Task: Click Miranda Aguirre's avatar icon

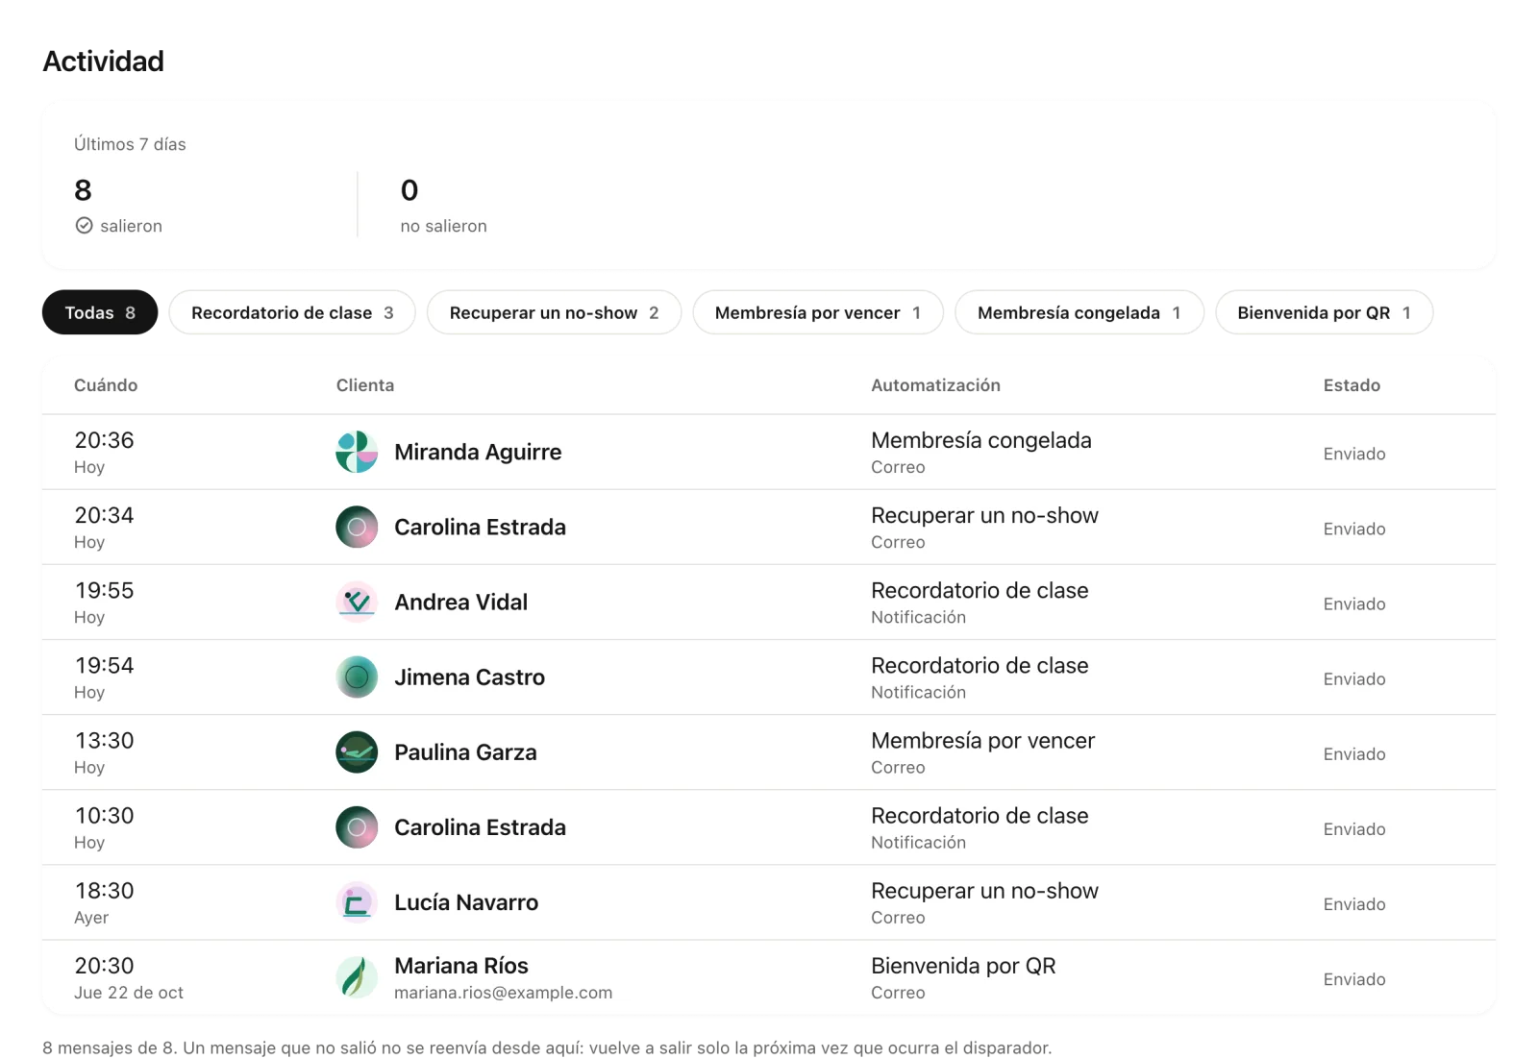Action: (357, 452)
